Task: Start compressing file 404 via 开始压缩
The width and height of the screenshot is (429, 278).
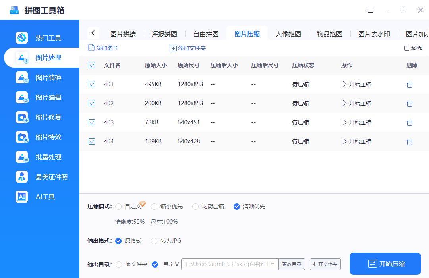Action: point(357,141)
